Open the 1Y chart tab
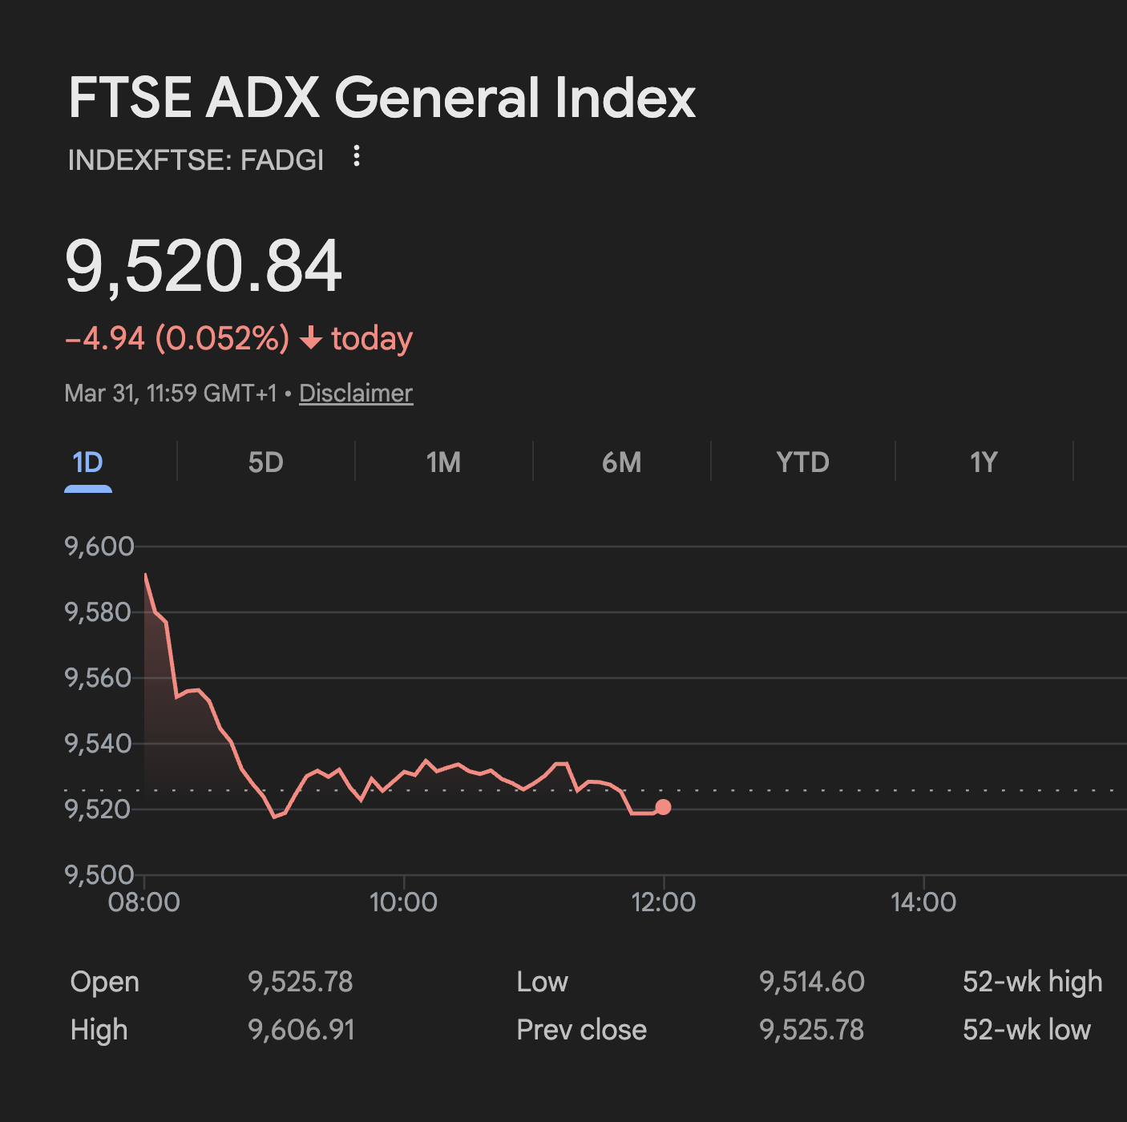1127x1122 pixels. click(984, 462)
